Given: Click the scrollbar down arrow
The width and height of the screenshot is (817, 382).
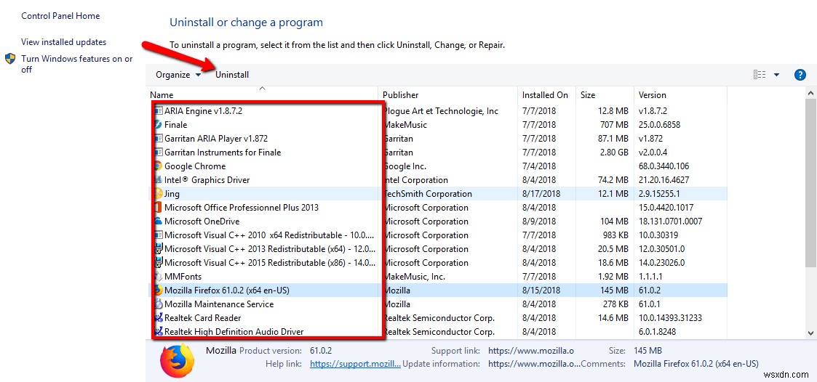Looking at the screenshot, I should click(810, 333).
